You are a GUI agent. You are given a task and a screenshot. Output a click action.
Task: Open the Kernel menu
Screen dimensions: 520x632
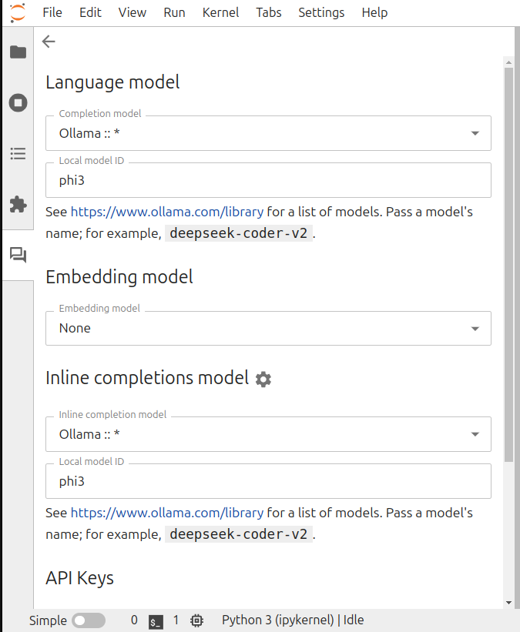tap(220, 12)
